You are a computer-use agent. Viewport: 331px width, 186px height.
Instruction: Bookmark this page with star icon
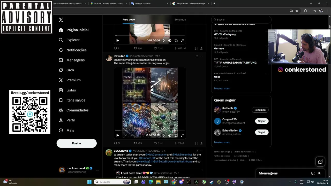pos(297,11)
